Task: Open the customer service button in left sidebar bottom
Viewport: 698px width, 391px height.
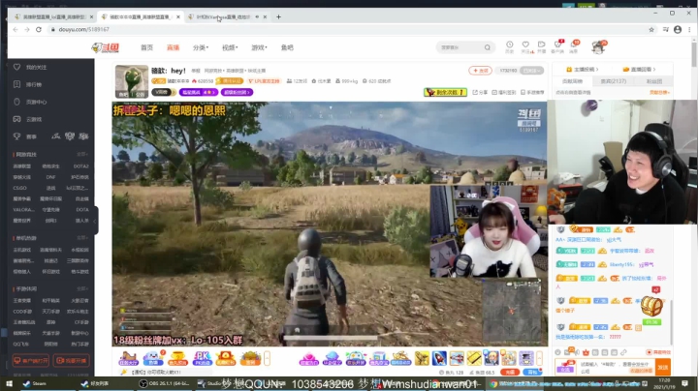Action: coord(31,360)
